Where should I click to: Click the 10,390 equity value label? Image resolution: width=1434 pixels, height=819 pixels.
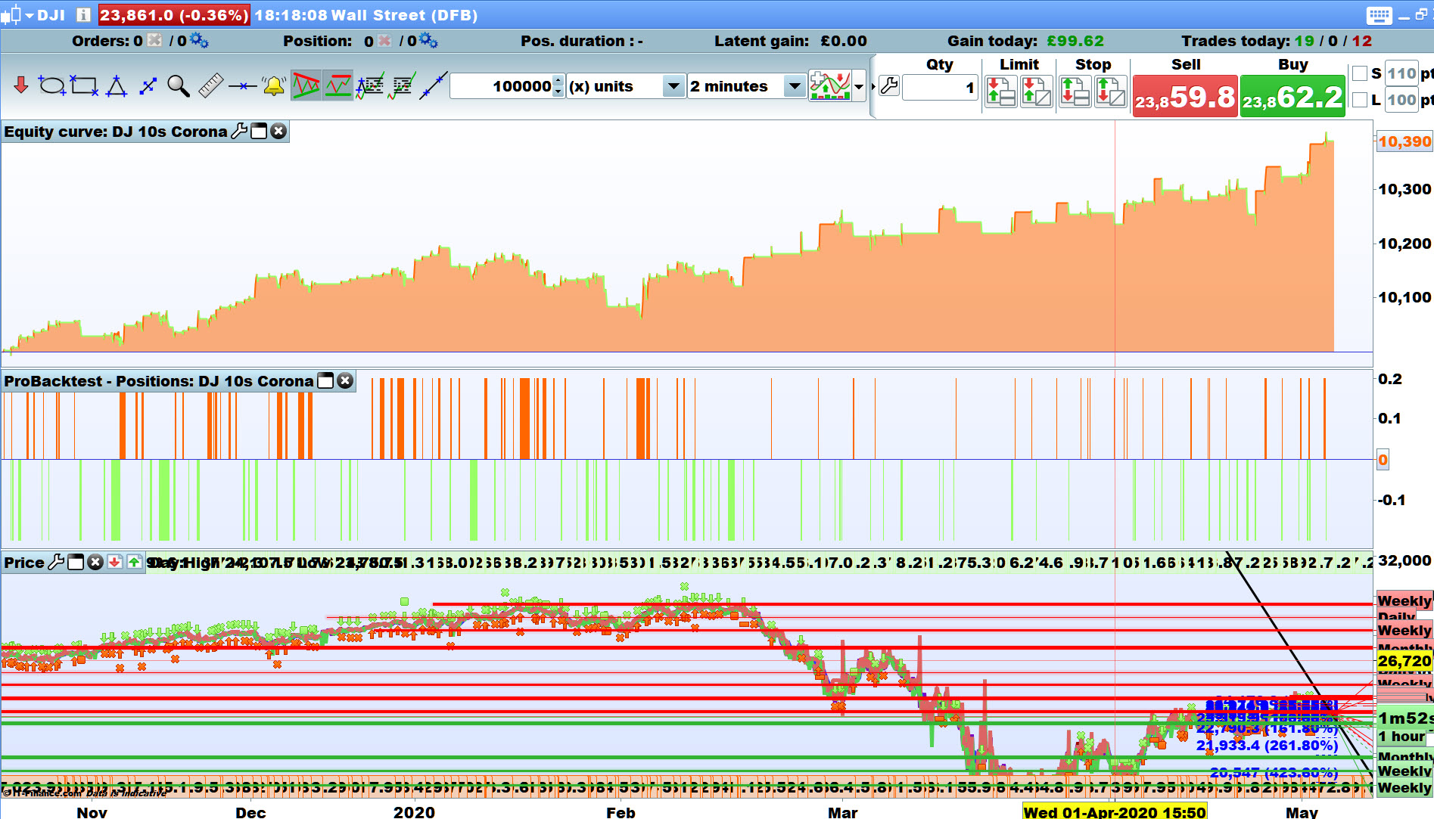point(1404,141)
